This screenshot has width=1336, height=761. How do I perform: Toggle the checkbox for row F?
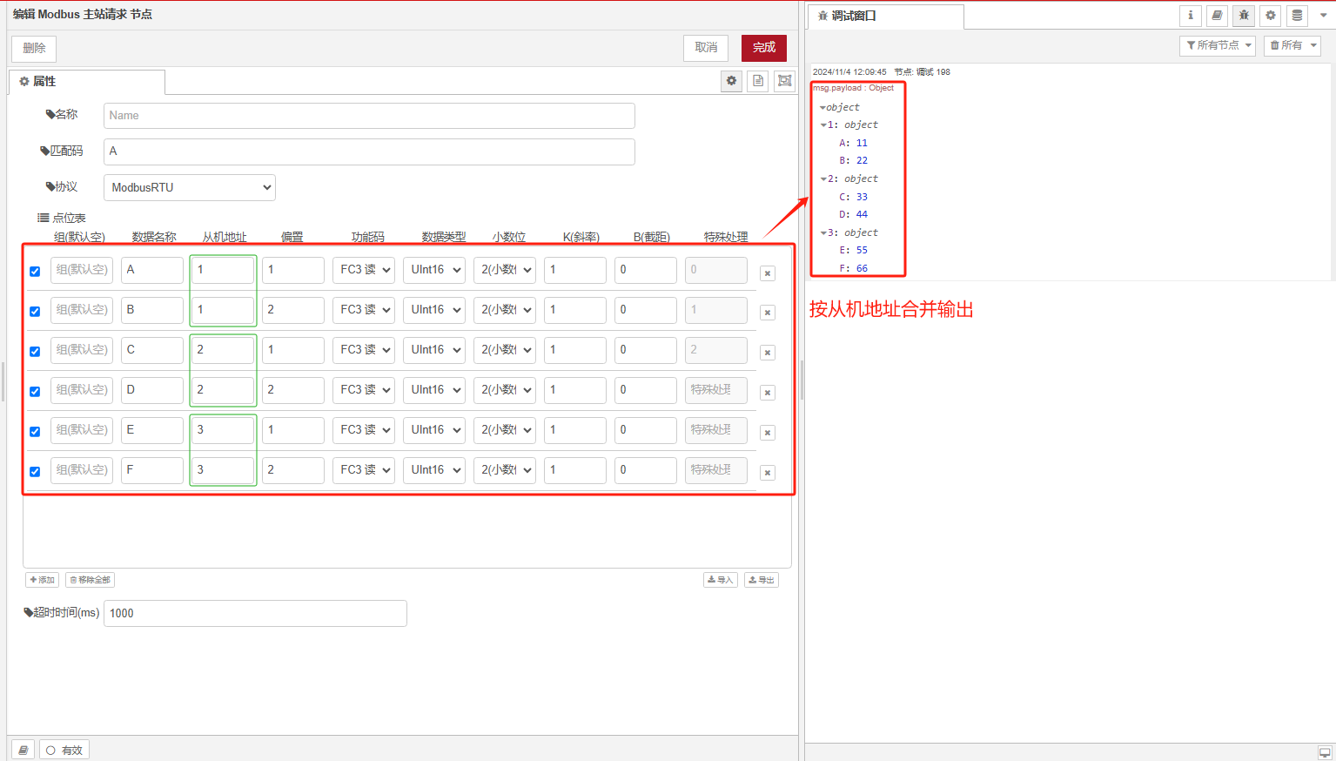point(35,472)
